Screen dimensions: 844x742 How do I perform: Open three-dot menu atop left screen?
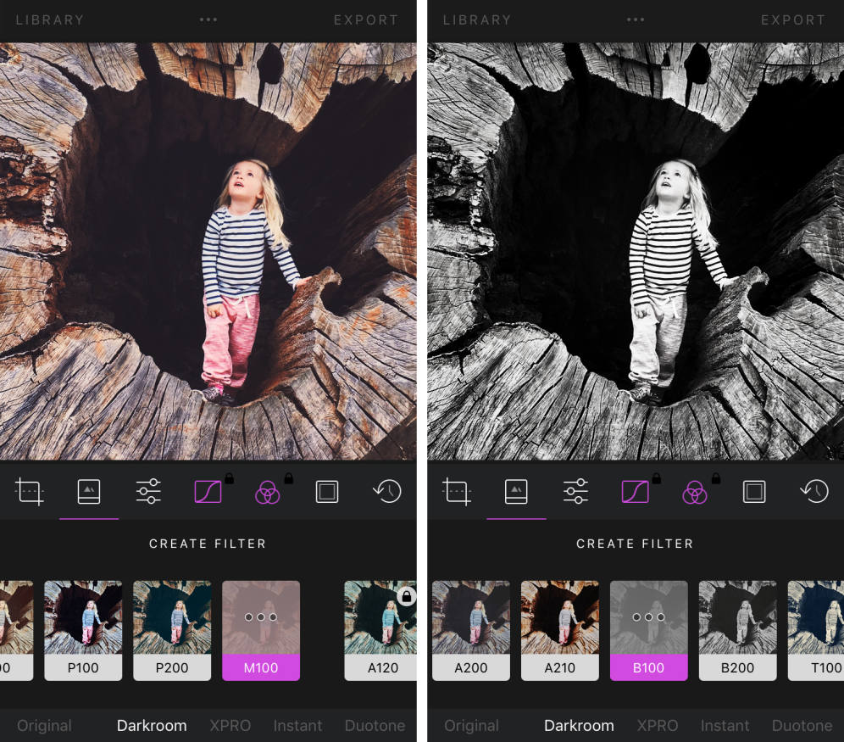point(208,20)
